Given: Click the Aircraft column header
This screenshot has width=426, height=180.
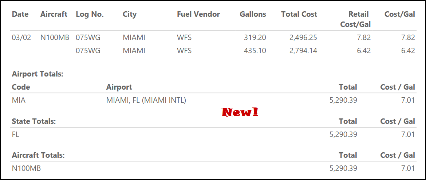Looking at the screenshot, I should click(x=54, y=14).
